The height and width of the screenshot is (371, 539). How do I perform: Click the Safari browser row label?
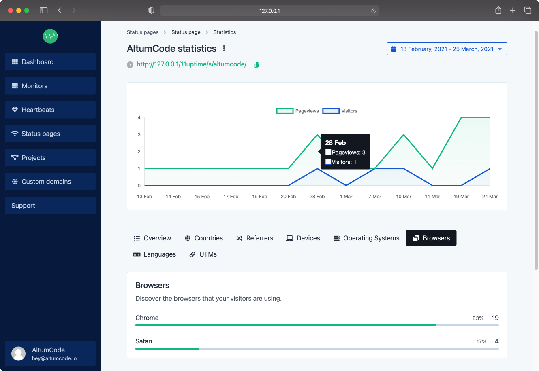pos(144,341)
